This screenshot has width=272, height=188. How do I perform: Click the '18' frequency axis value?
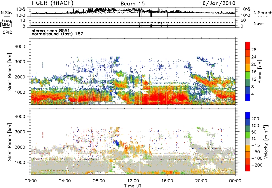23,20
